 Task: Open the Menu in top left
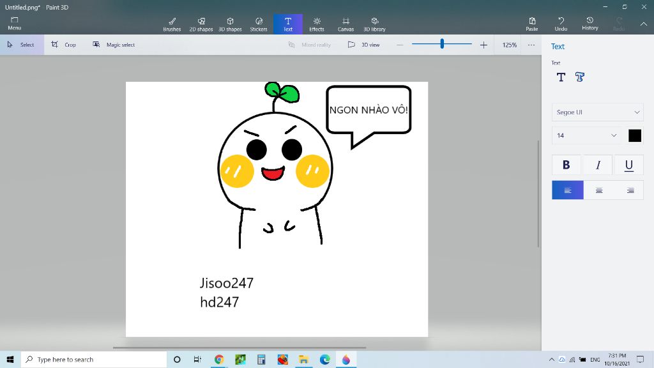point(14,24)
